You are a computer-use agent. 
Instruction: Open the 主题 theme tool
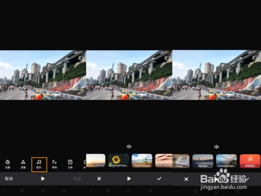[x=7, y=164]
